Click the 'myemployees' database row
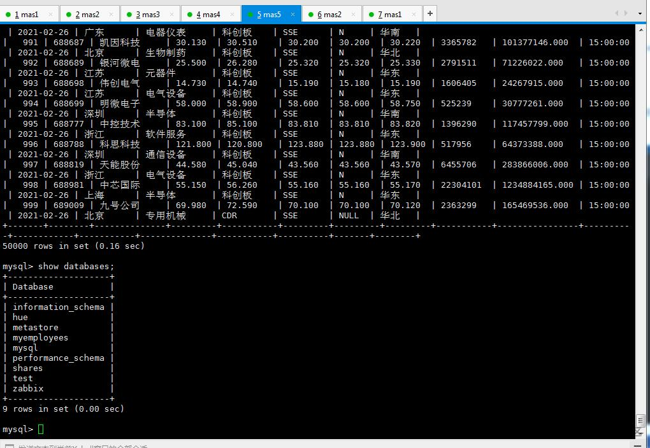Screen dimensions: 650x448 coord(40,337)
